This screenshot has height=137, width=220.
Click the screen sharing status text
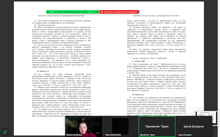[71, 12]
